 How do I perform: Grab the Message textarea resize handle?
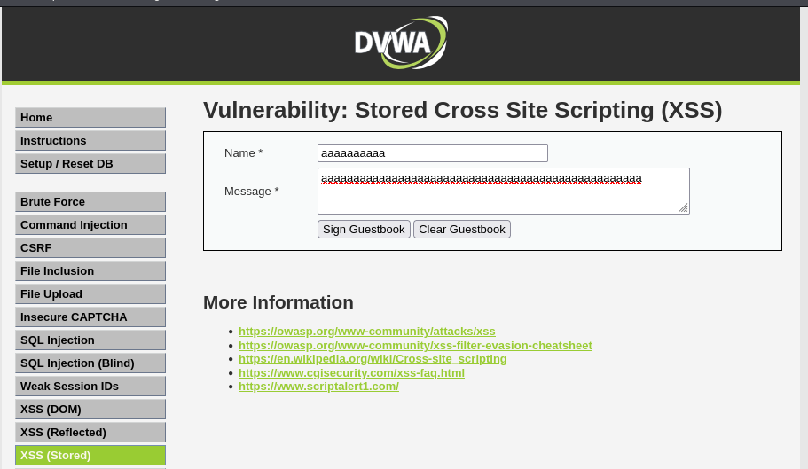(x=683, y=207)
